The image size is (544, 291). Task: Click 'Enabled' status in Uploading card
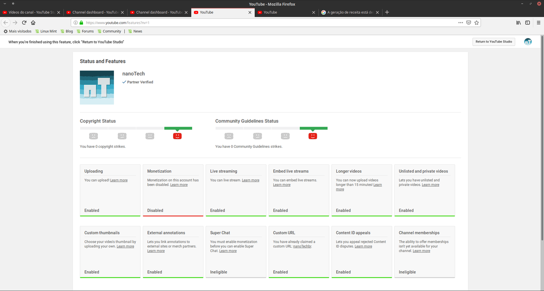pos(92,211)
